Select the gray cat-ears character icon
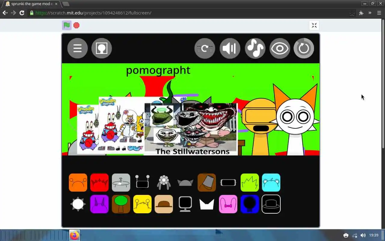 [185, 183]
